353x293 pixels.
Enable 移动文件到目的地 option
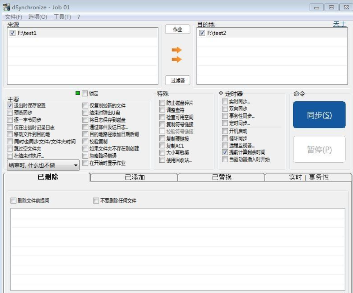pos(10,134)
